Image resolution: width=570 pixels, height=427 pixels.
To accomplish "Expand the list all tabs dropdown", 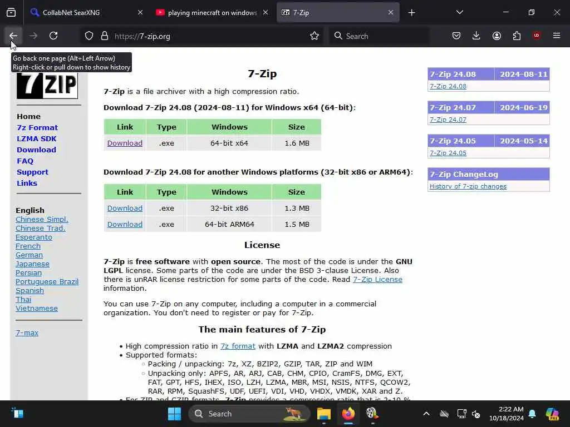I will coord(459,13).
